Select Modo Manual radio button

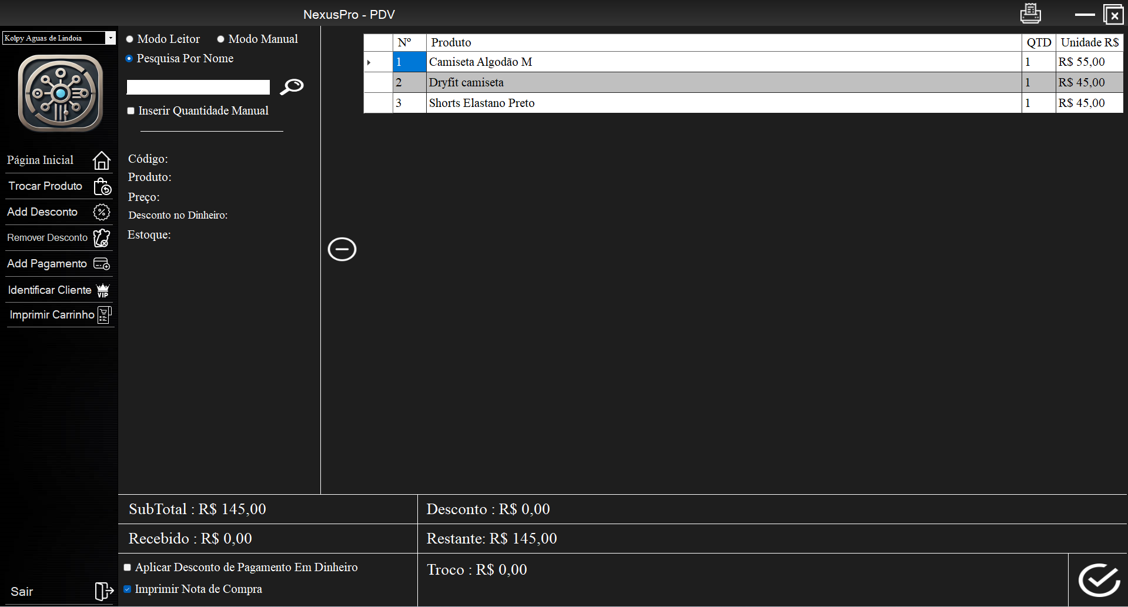click(x=221, y=39)
